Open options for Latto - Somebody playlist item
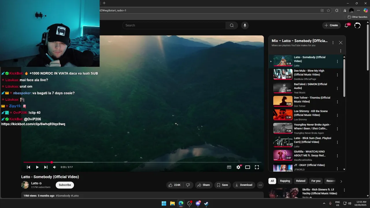370x208 pixels. [337, 61]
